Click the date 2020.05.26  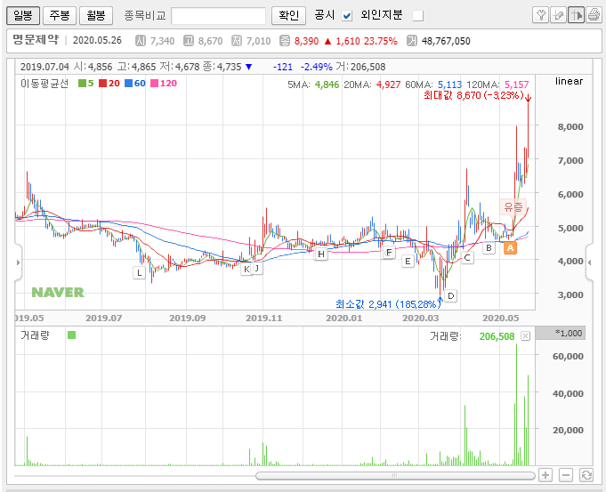tap(97, 40)
